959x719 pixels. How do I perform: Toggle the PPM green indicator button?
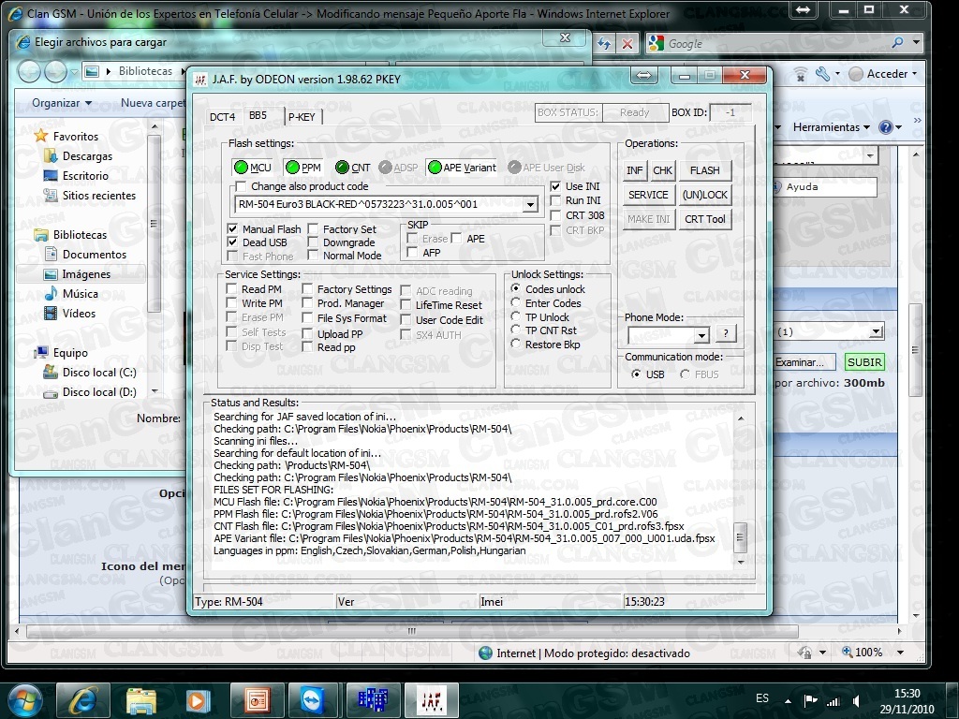tap(303, 168)
